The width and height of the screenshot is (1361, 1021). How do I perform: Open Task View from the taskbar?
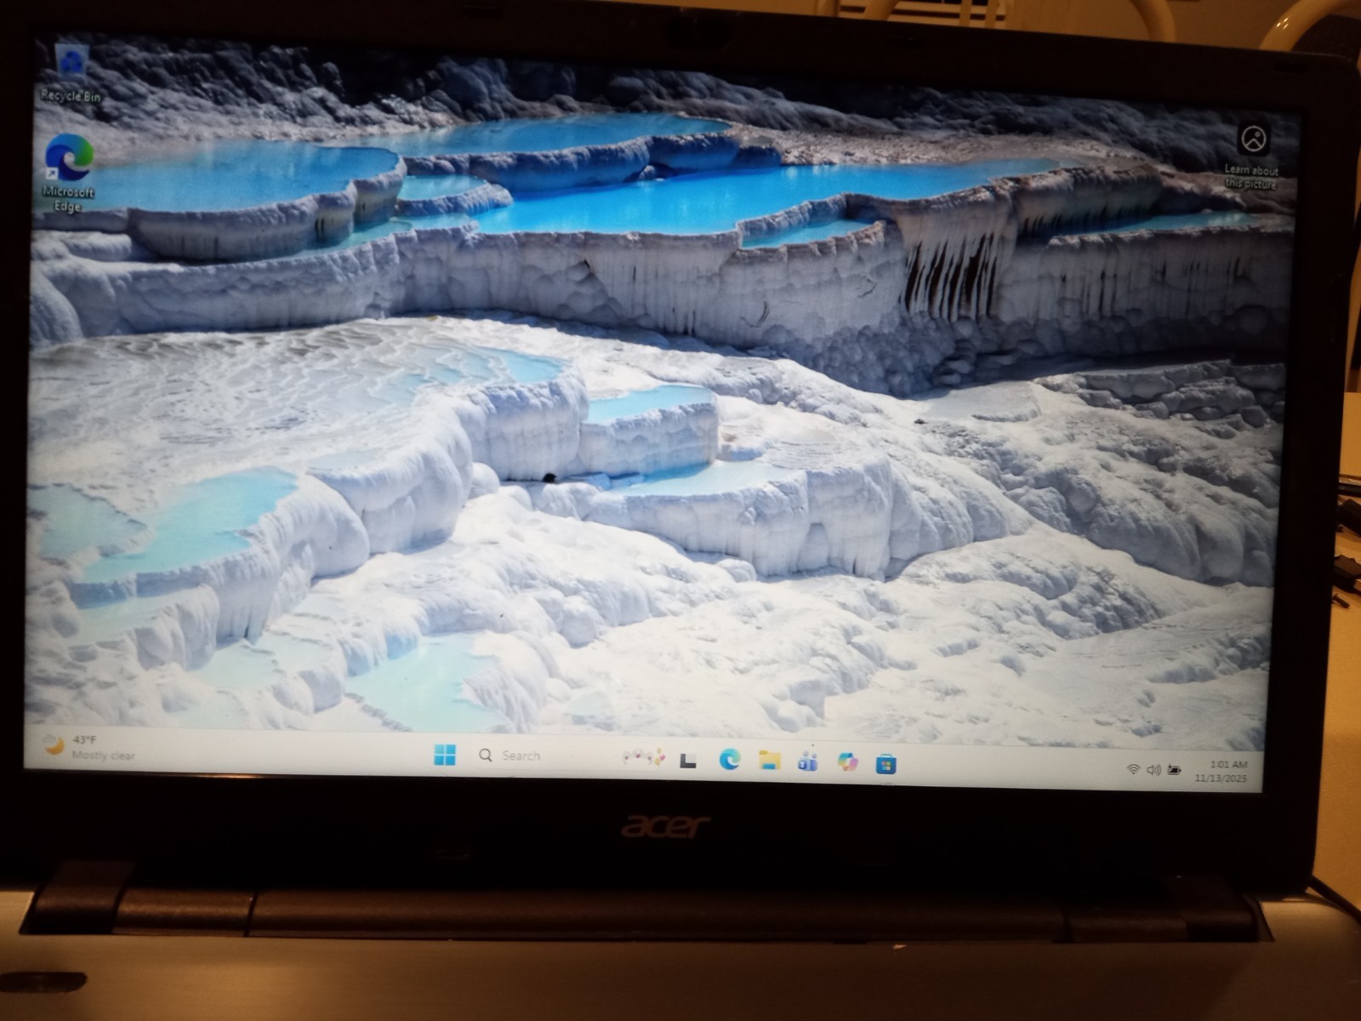pos(688,760)
